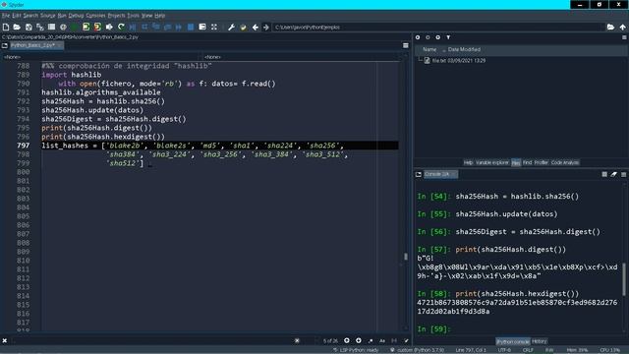Save the current file with the disk icon
Viewport: 629px width, 354px height.
click(x=29, y=27)
